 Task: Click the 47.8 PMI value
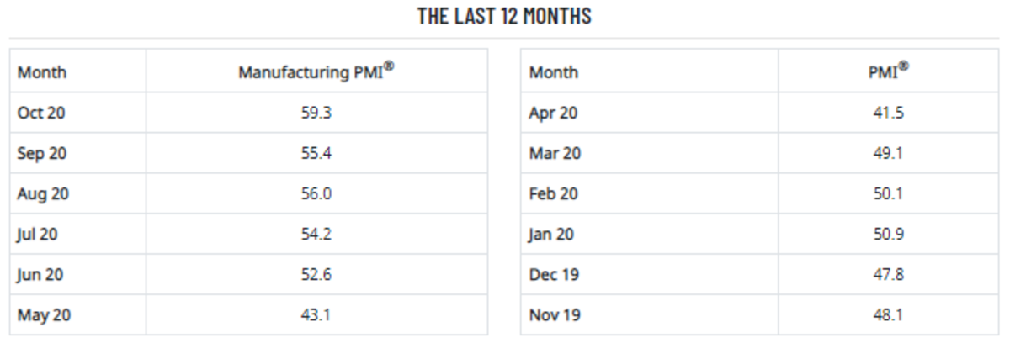tap(888, 274)
